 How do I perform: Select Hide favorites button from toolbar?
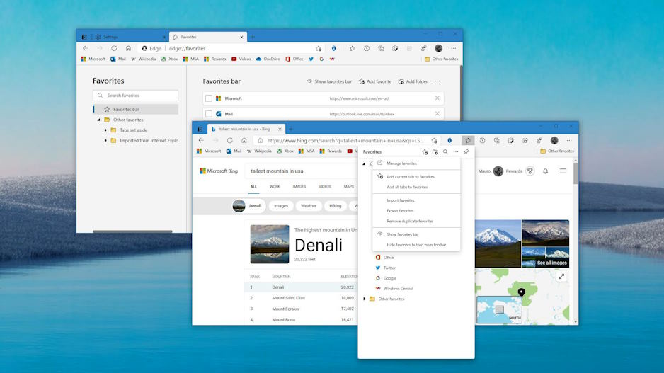click(416, 245)
